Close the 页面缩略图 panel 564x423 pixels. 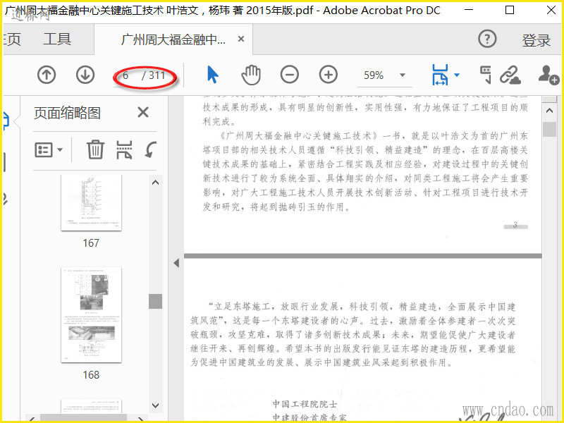click(x=143, y=113)
